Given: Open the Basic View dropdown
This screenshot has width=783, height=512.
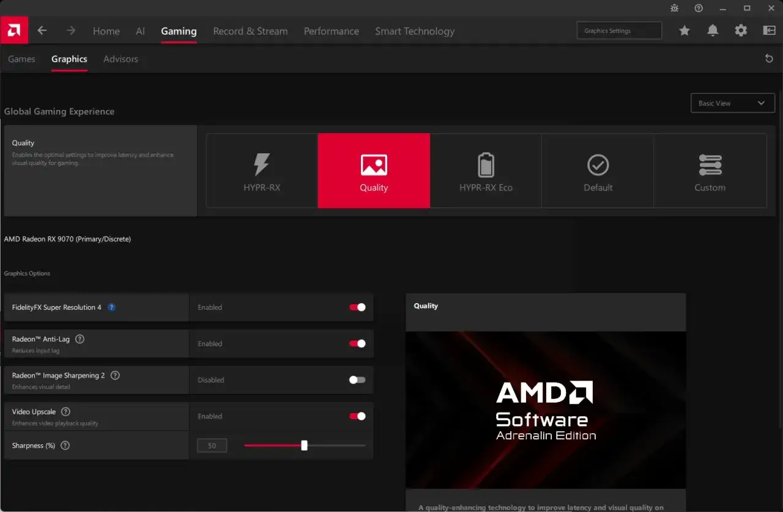Looking at the screenshot, I should coord(732,103).
